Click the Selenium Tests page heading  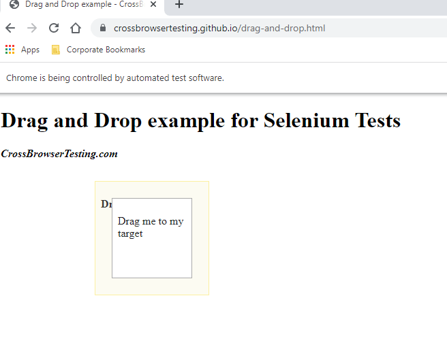point(200,120)
